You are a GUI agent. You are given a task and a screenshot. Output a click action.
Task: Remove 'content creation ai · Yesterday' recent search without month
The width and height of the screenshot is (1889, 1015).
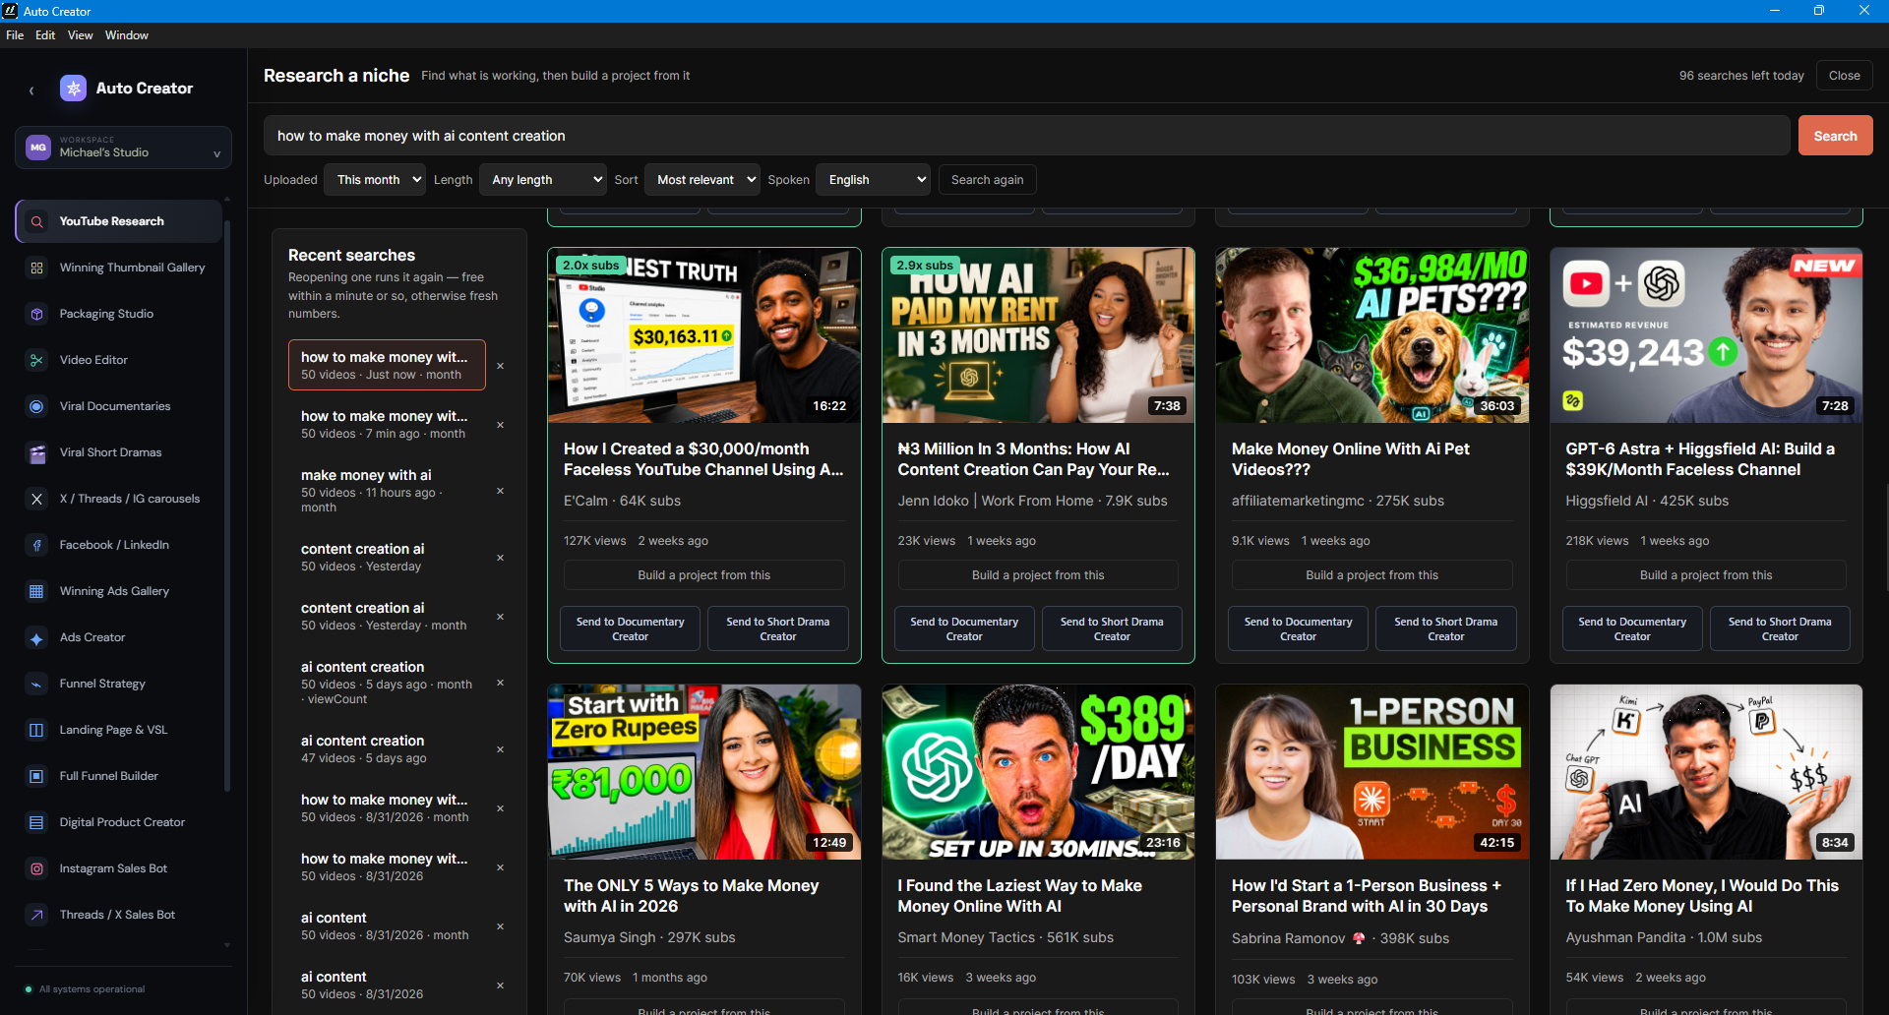click(500, 558)
